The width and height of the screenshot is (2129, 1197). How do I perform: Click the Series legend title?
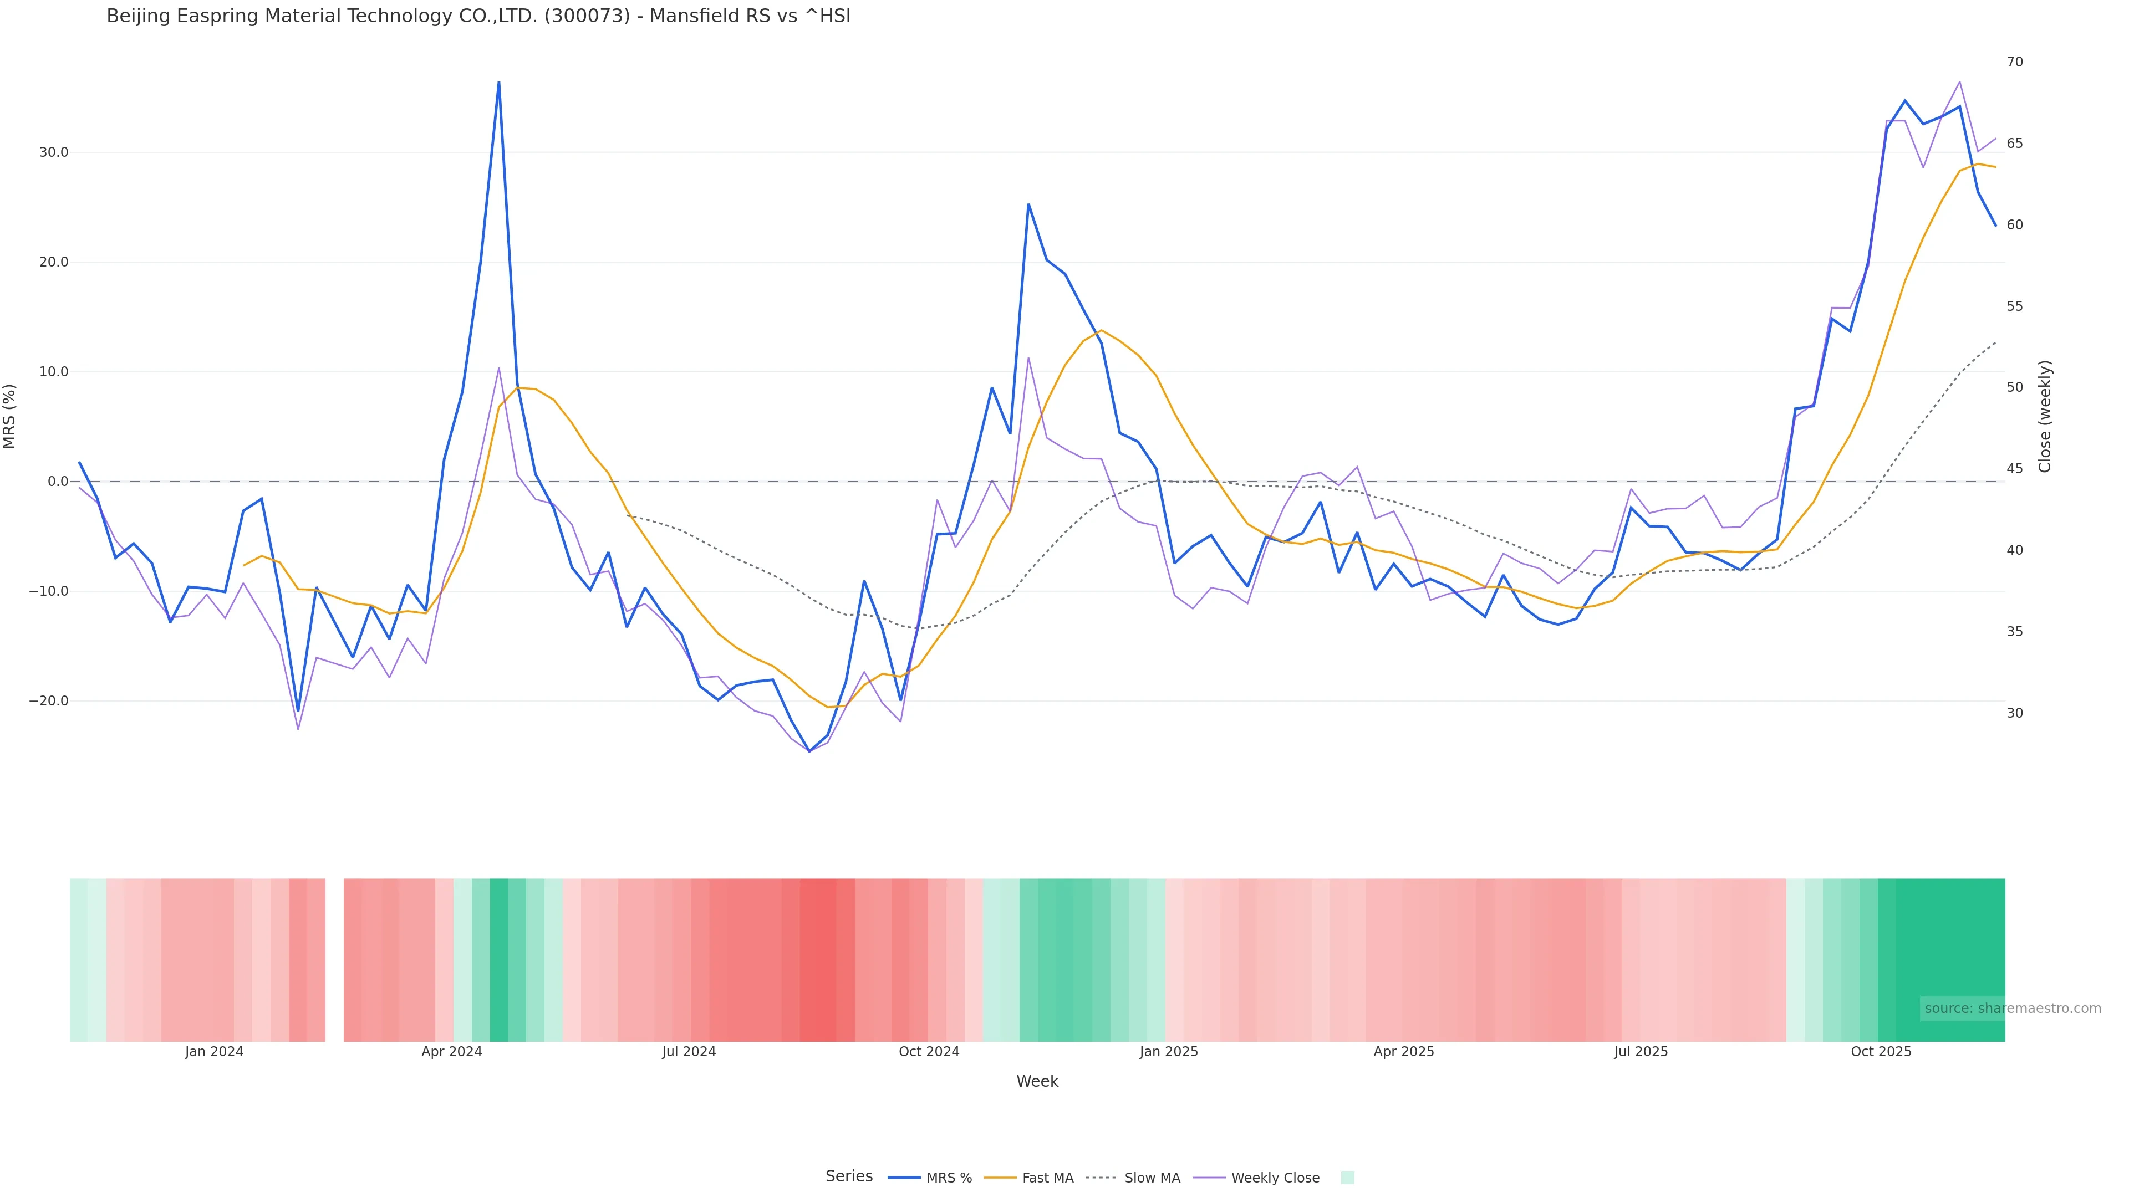(x=849, y=1176)
